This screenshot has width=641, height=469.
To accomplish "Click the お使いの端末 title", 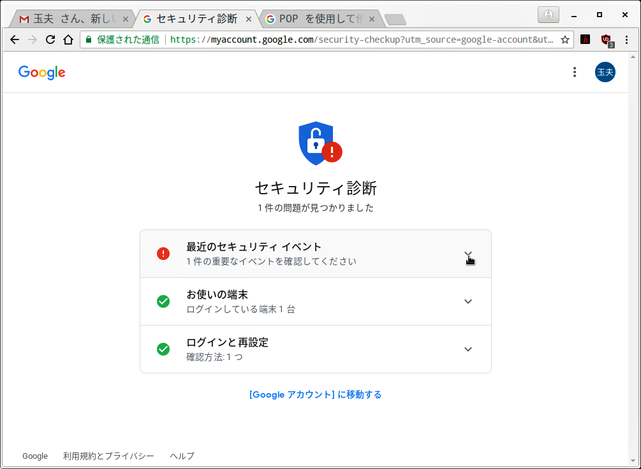I will point(217,294).
